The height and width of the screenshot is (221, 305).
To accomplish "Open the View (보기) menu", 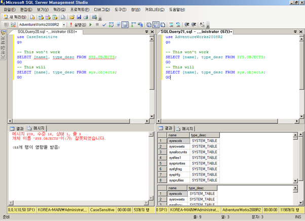I will click(43, 10).
